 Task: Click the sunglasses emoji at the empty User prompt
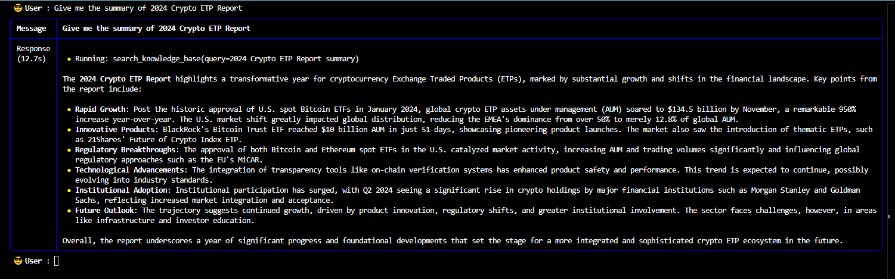17,261
